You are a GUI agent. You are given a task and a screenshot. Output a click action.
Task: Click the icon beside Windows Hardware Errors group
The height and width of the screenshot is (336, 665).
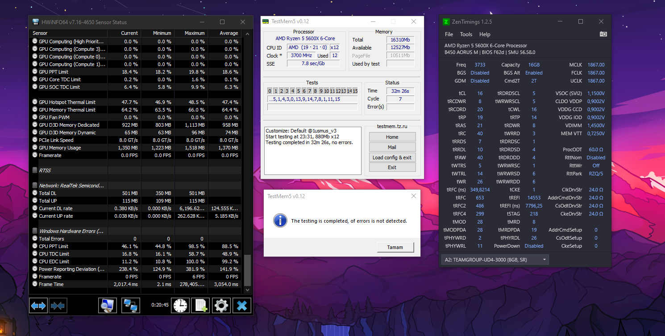(x=35, y=231)
